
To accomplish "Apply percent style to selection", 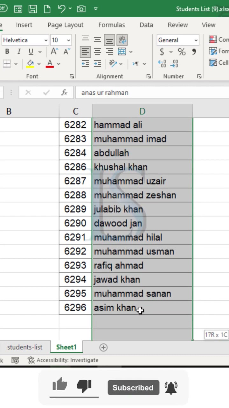I will point(182,52).
